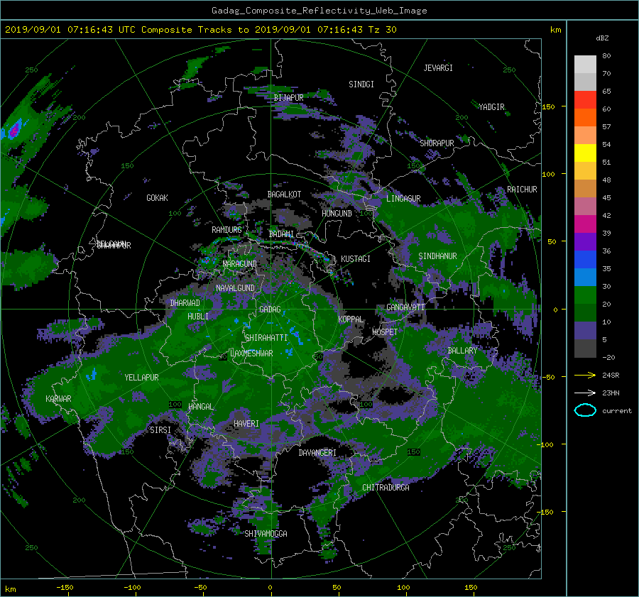Click the HOSPET city label
Image resolution: width=639 pixels, height=597 pixels.
coord(385,332)
